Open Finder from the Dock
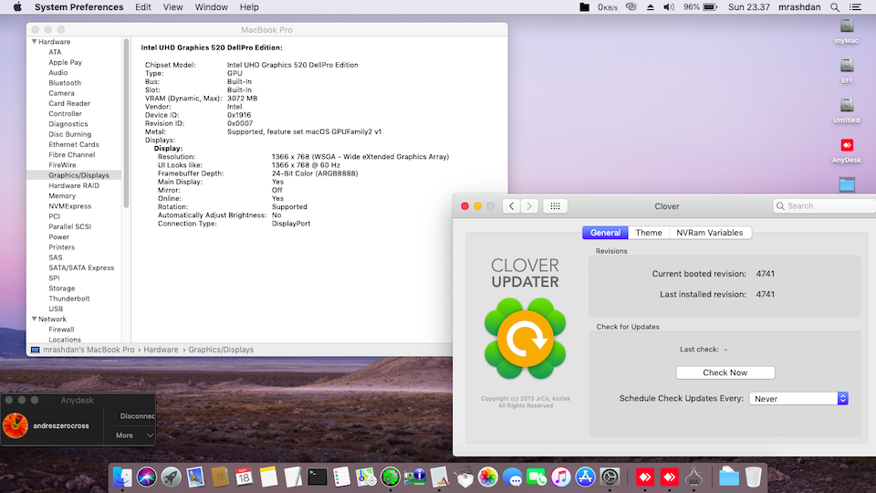Screen dimensions: 876x493 (x=122, y=477)
